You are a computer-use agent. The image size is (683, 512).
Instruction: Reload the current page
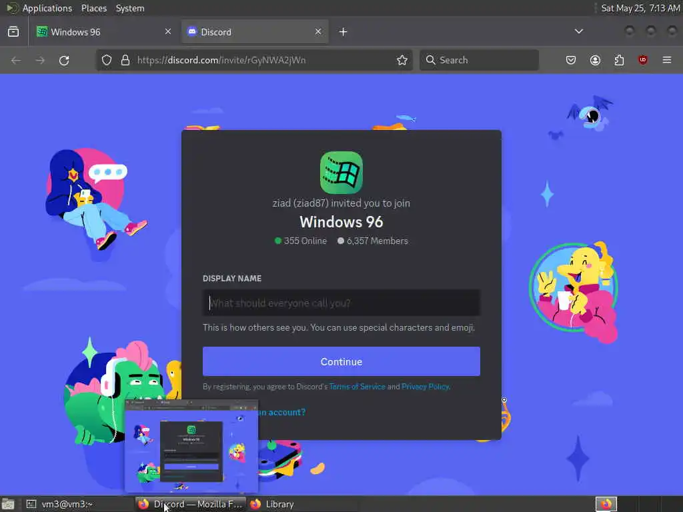64,60
